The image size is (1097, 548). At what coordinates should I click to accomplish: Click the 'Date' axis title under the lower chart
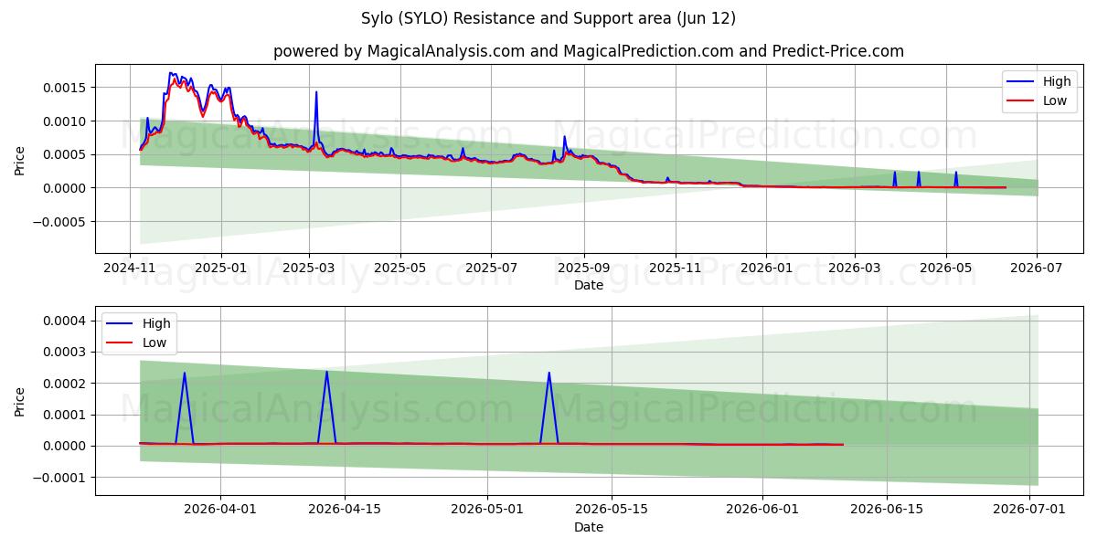(x=588, y=527)
